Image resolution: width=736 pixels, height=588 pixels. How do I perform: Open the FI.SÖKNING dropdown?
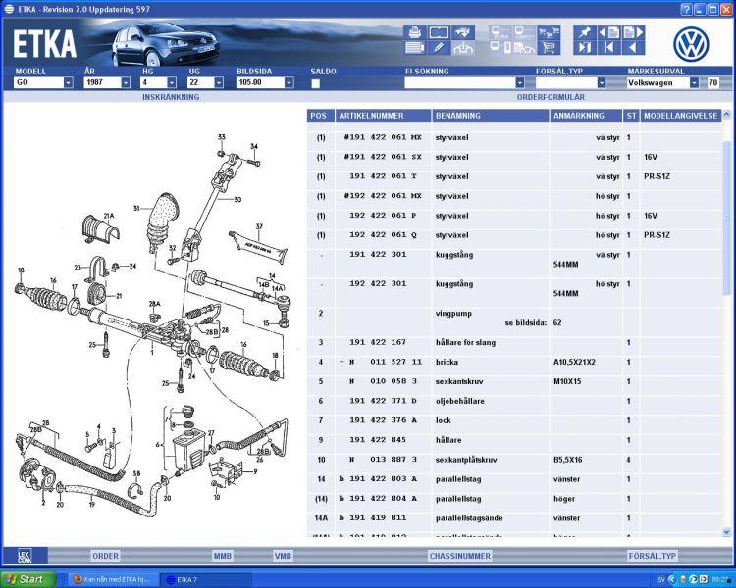(519, 83)
